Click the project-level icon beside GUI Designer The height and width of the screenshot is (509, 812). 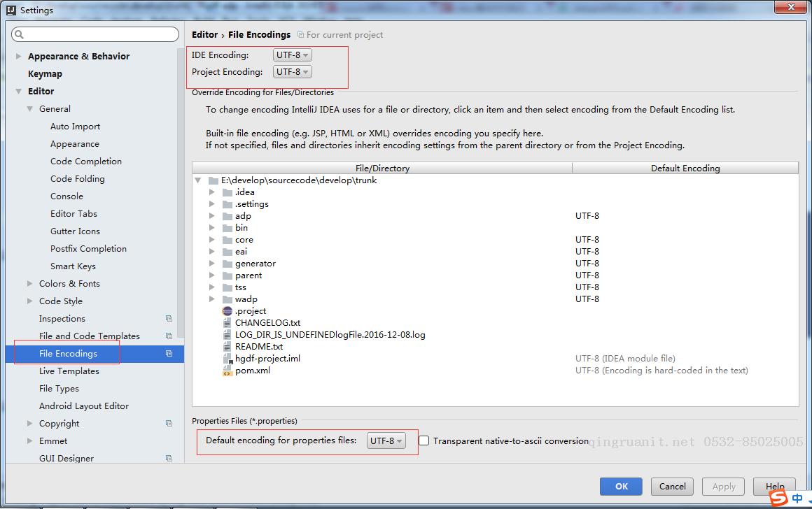169,458
